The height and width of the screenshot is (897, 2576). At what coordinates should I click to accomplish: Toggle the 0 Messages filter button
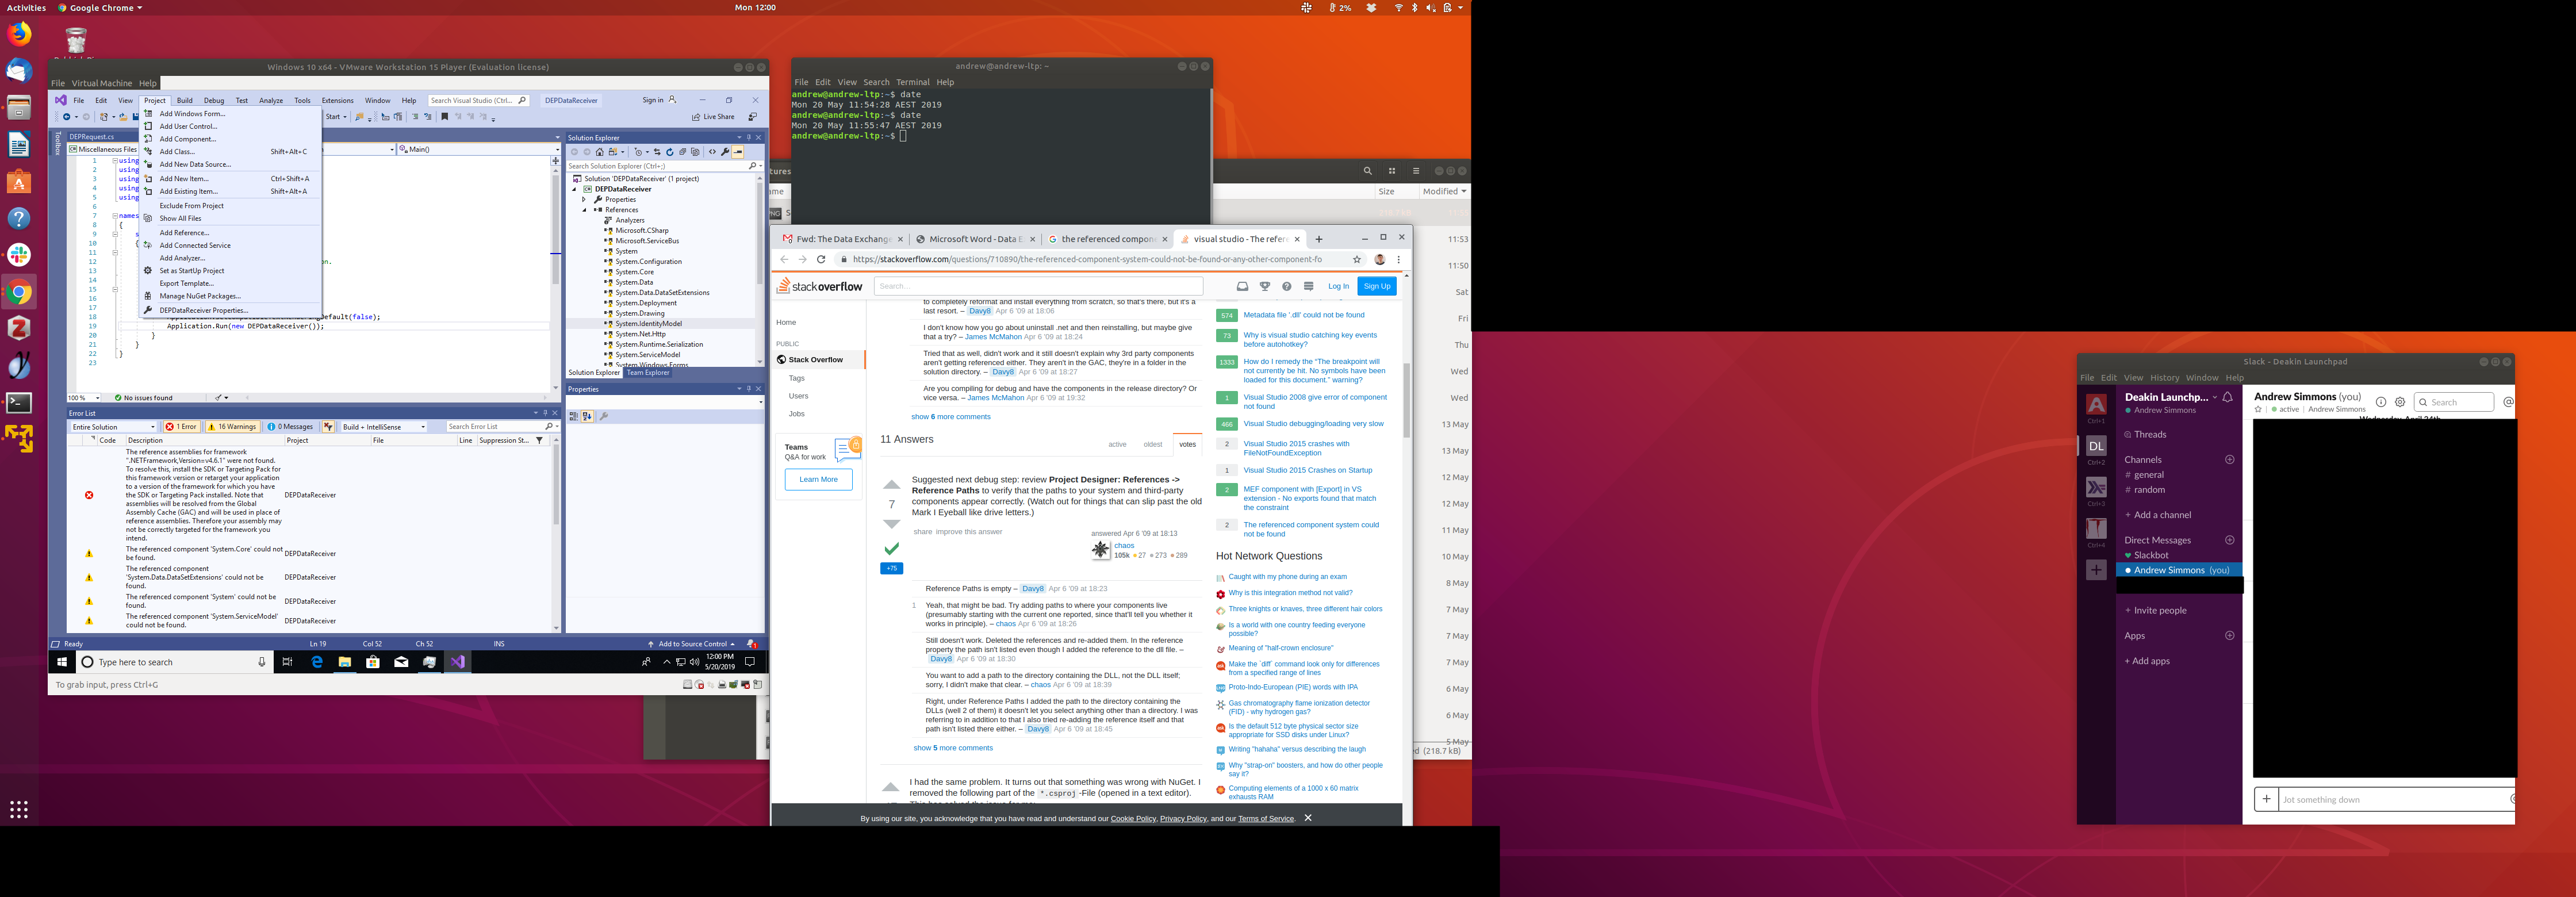(x=290, y=427)
